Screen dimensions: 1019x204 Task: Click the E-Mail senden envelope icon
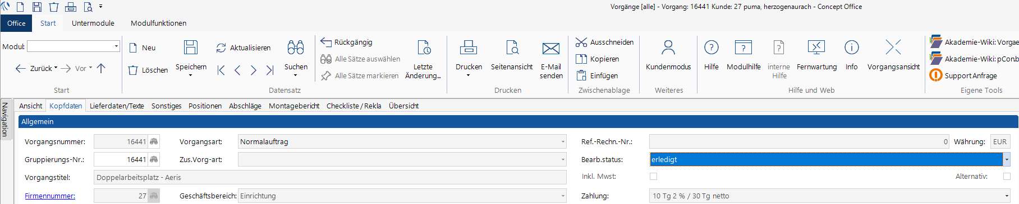(x=551, y=49)
